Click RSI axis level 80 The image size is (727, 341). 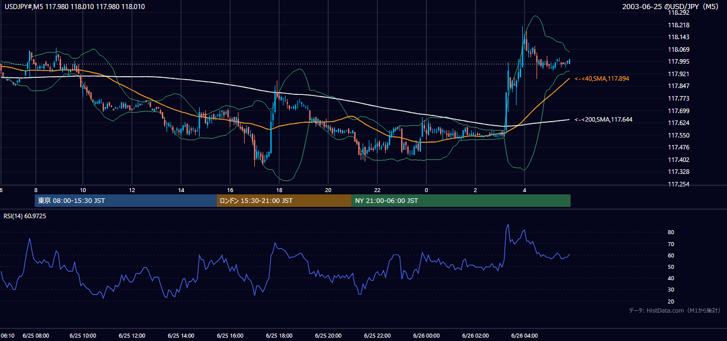[x=671, y=232]
